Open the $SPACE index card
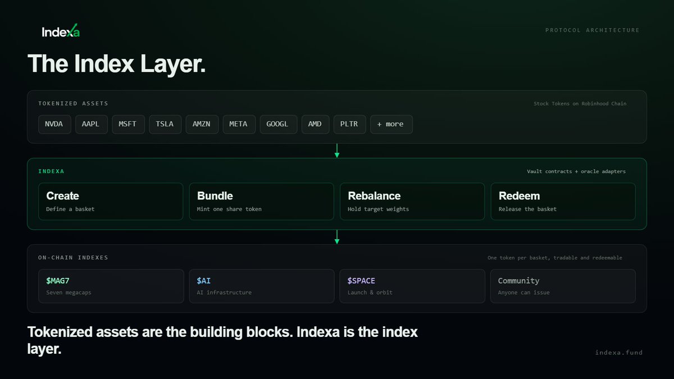 tap(412, 286)
